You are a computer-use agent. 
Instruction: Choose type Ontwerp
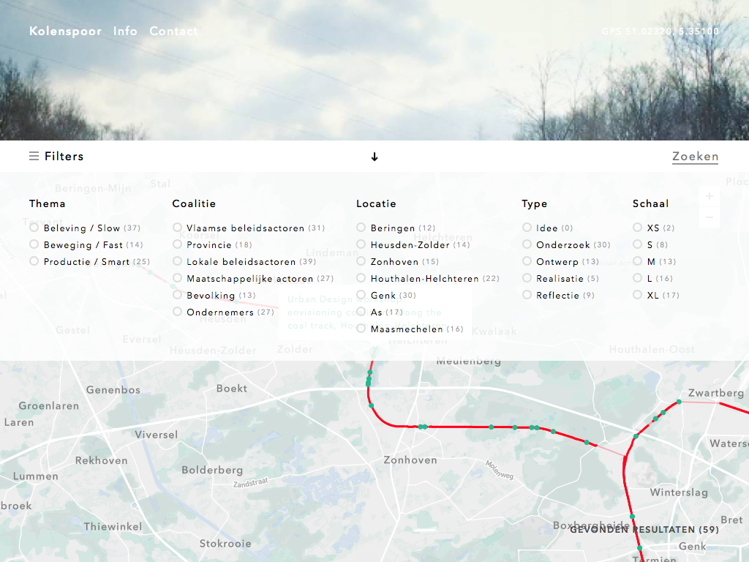(561, 261)
